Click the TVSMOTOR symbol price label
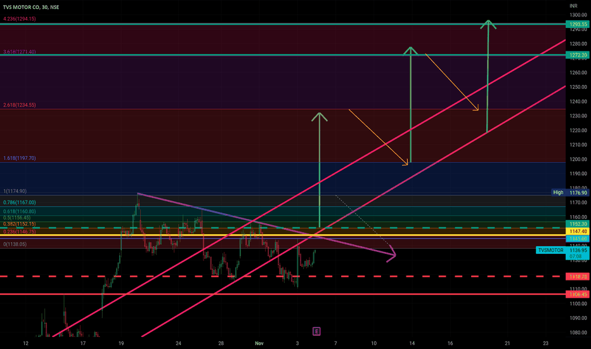The width and height of the screenshot is (591, 349). [550, 250]
